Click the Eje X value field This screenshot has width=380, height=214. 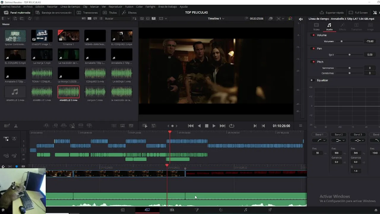click(370, 55)
